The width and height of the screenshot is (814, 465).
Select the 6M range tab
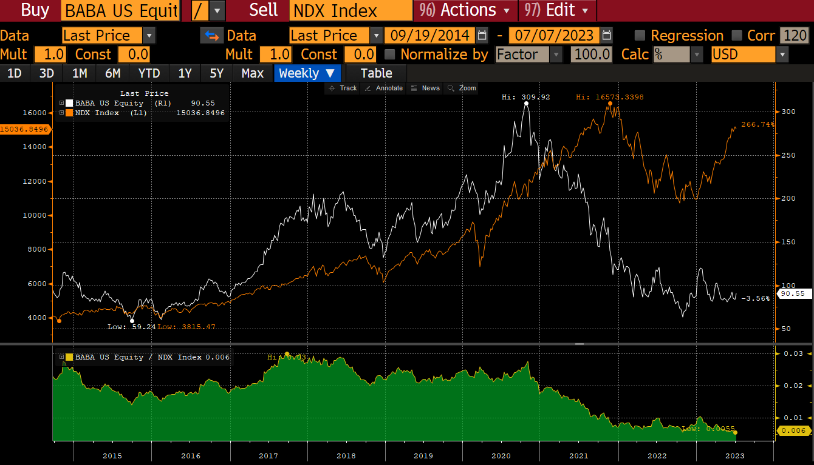point(112,73)
